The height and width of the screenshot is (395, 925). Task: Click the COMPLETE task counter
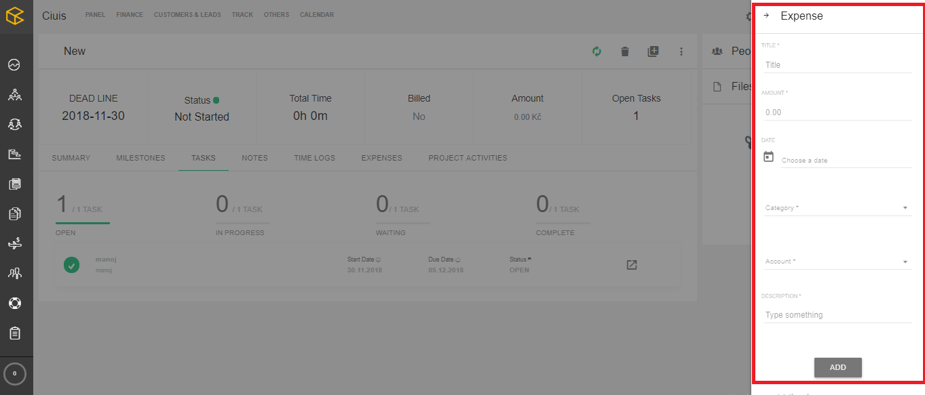coord(563,215)
